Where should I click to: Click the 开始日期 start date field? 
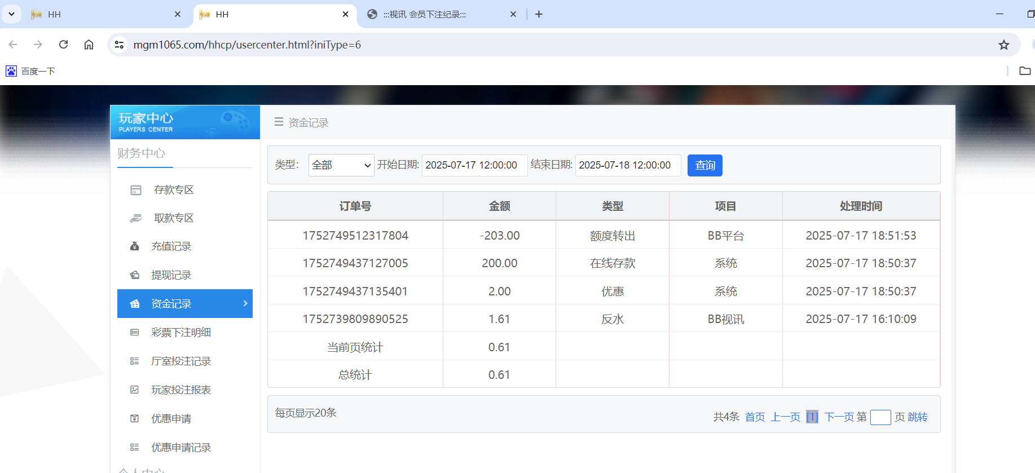tap(474, 165)
